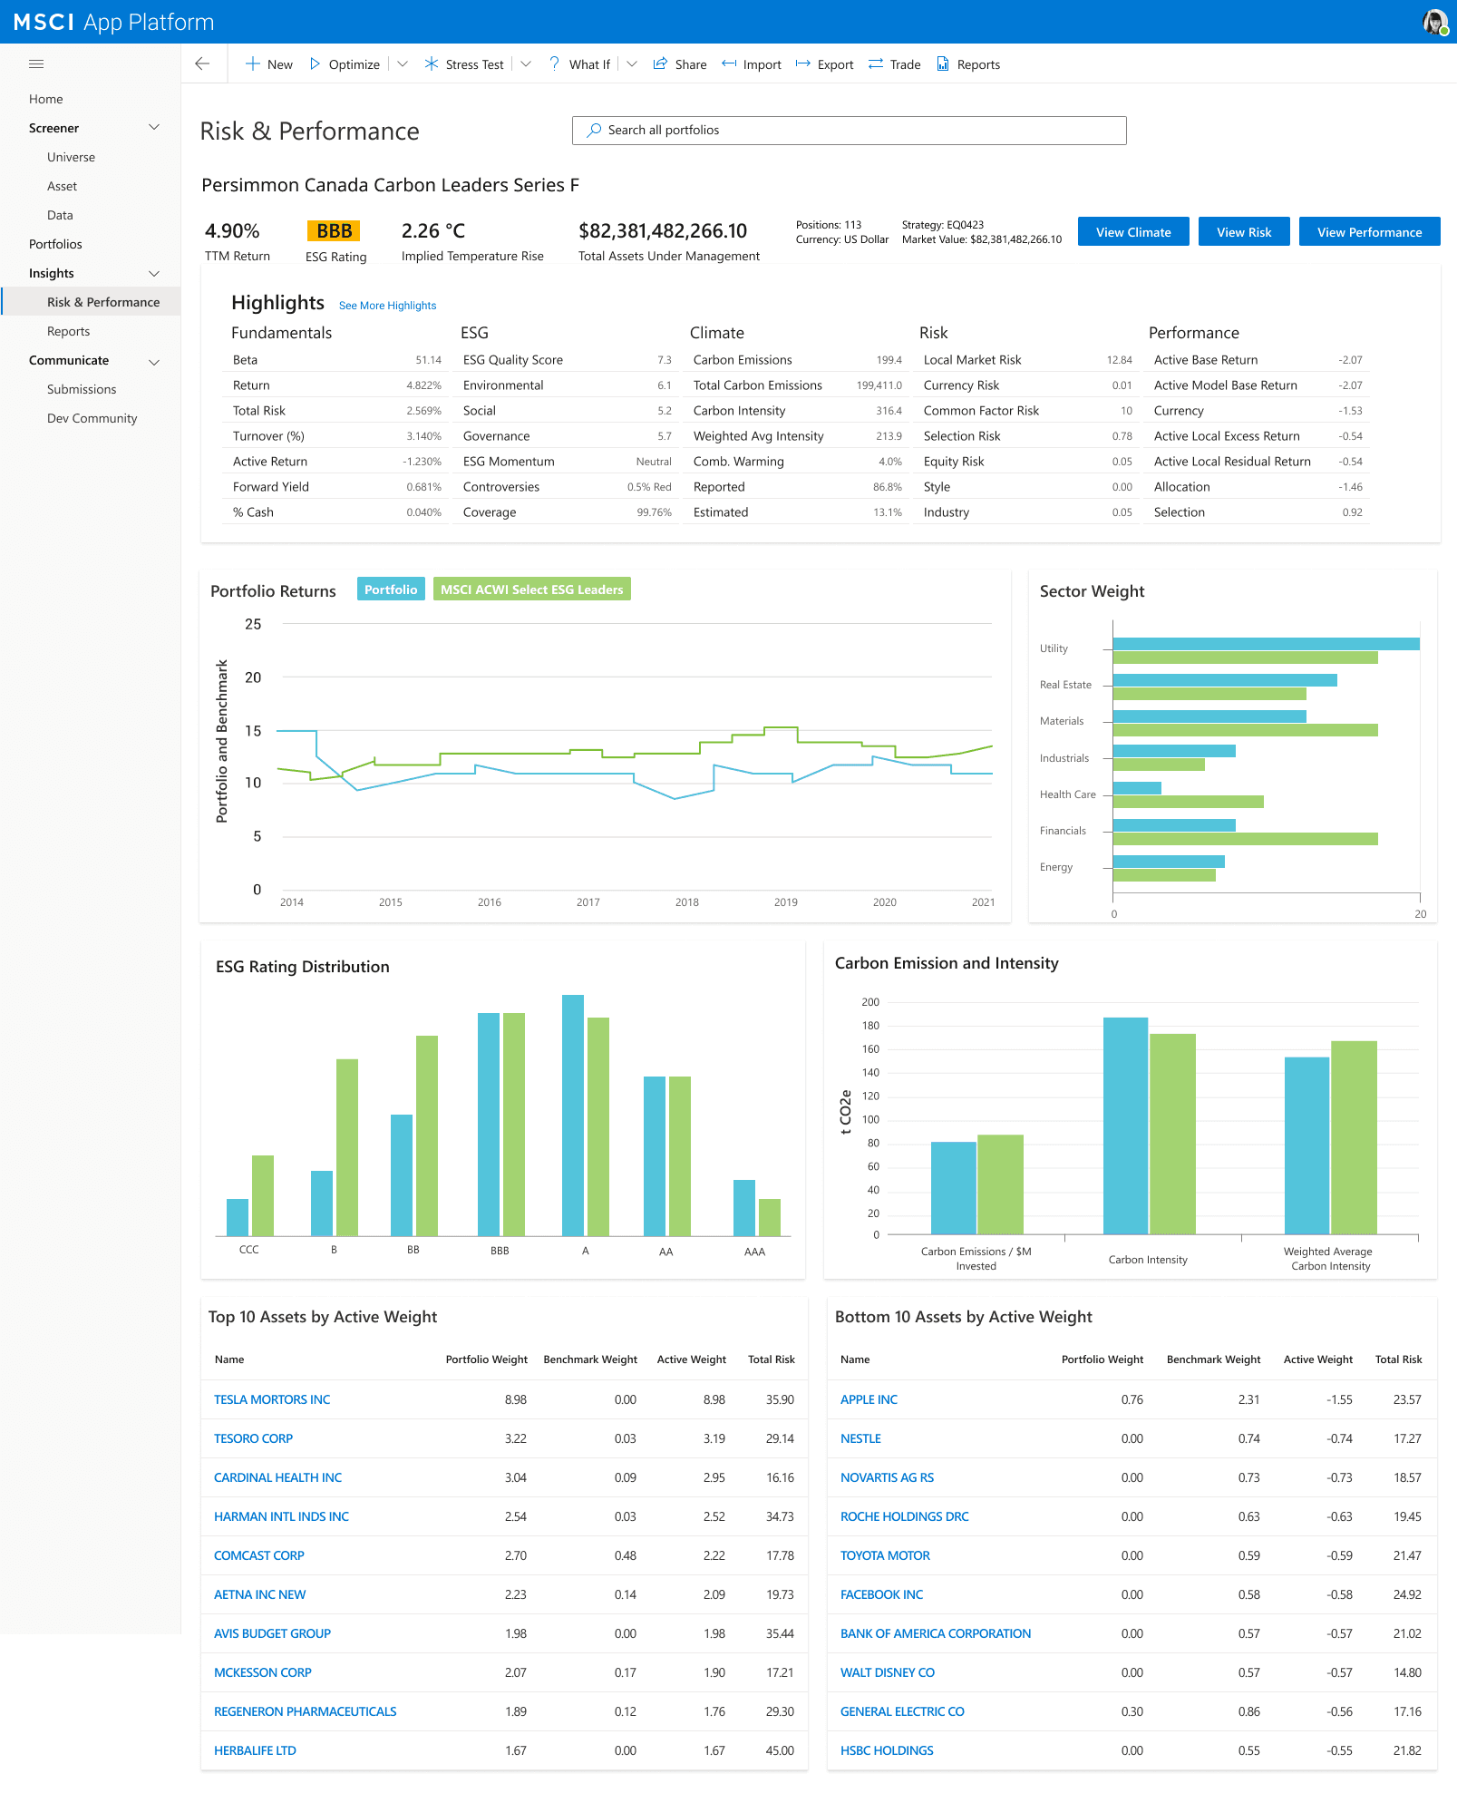Open NESTLE asset link
1457x1793 pixels.
(x=860, y=1438)
